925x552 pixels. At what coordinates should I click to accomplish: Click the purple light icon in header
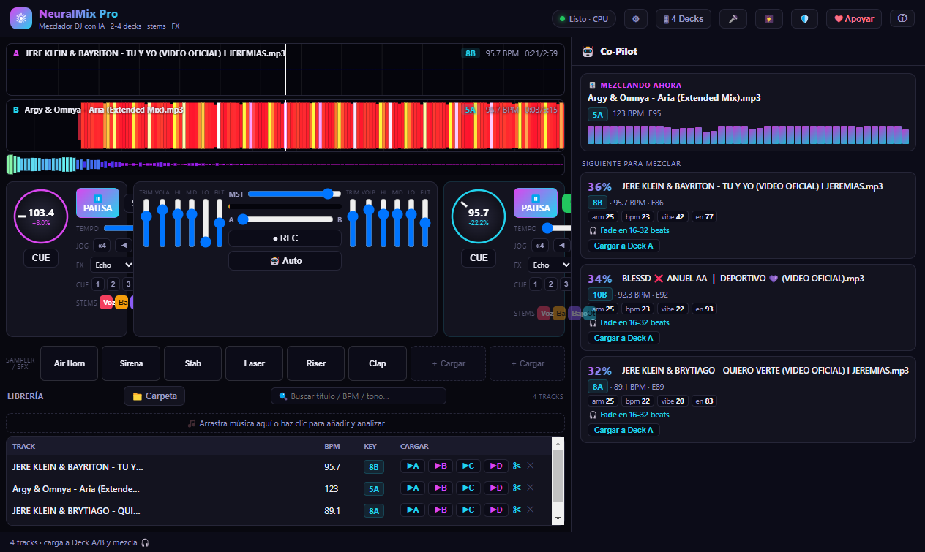pyautogui.click(x=768, y=19)
